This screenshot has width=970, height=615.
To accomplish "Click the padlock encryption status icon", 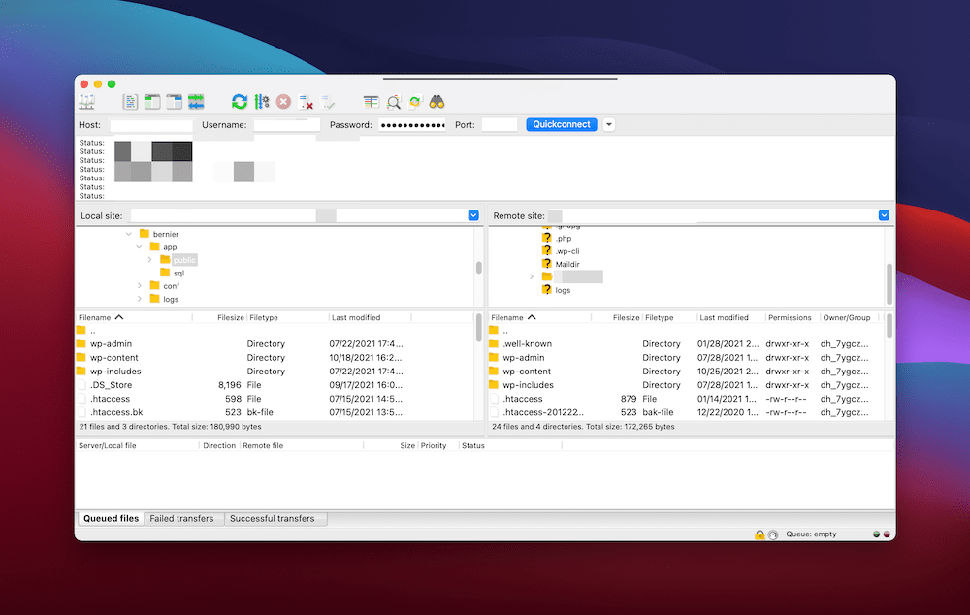I will pyautogui.click(x=760, y=534).
